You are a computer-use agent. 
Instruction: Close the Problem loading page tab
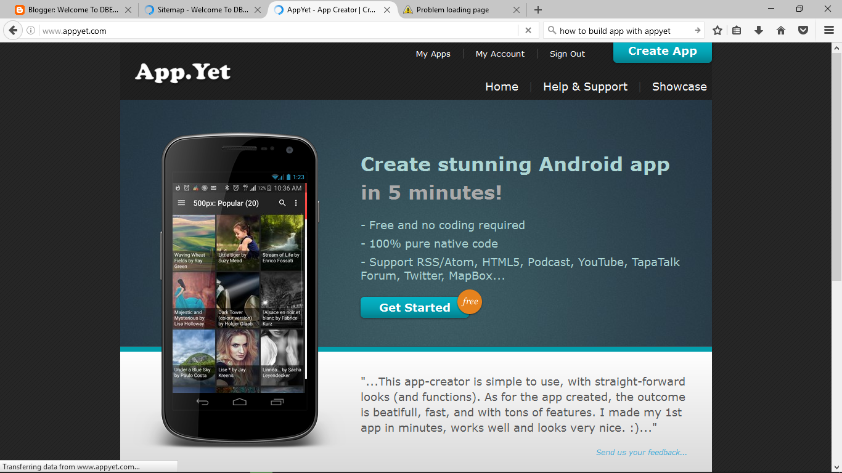(x=517, y=10)
